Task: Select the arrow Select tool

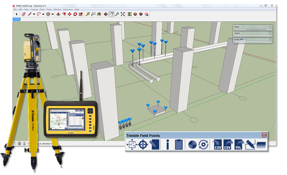Action: point(16,14)
